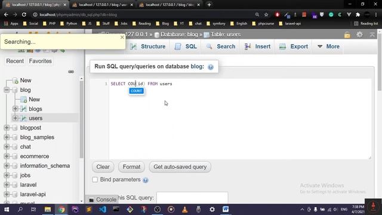382x215 pixels.
Task: Click Table: users breadcrumb link
Action: 226,35
